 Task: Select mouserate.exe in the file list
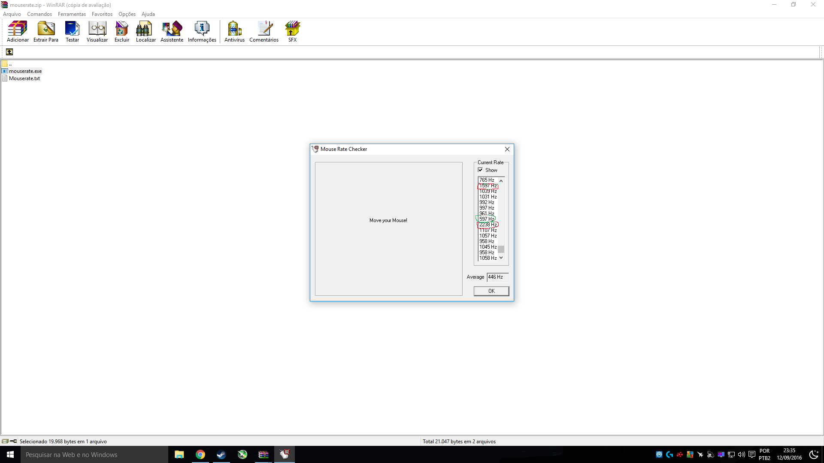(x=22, y=71)
